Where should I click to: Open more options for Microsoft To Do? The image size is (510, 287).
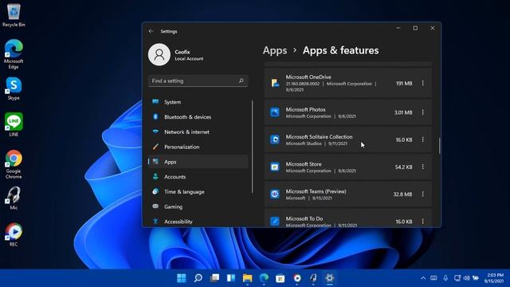click(423, 222)
